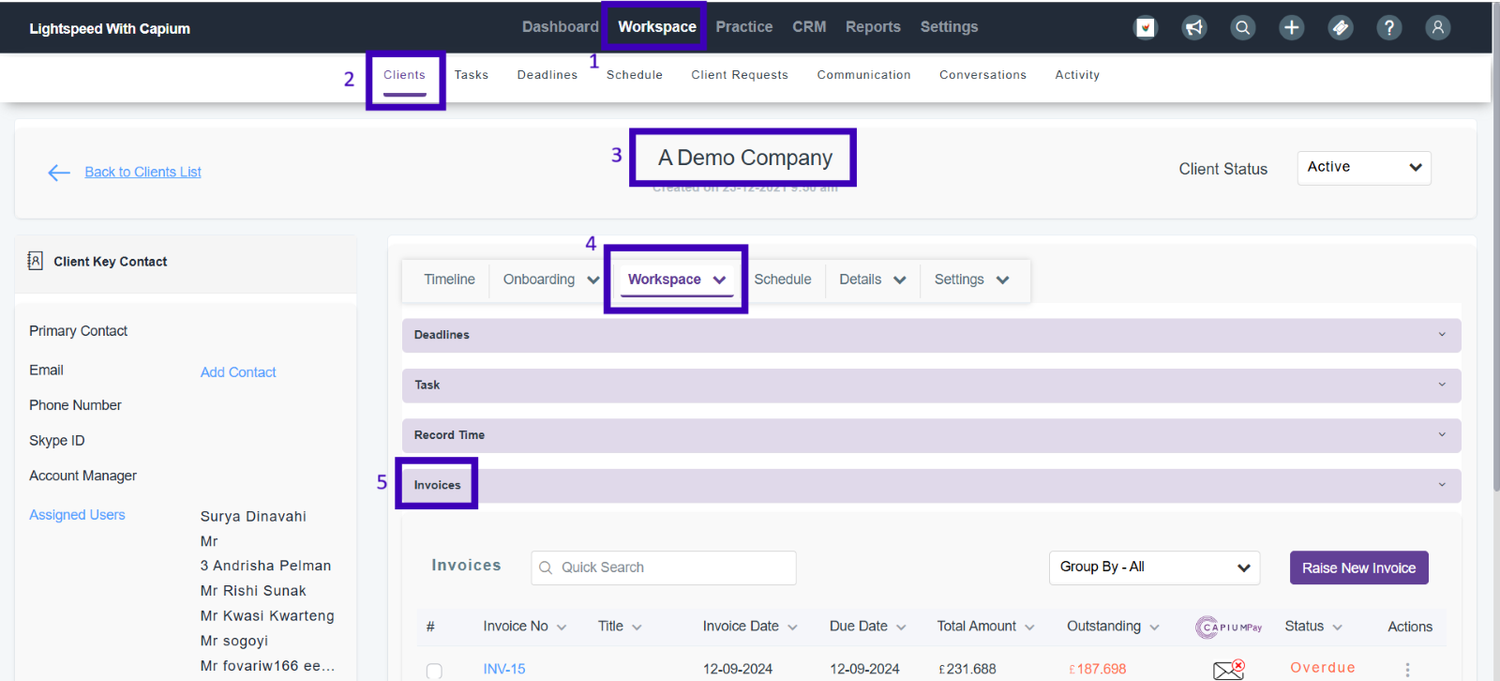
Task: Switch to the Conversations sub-tab
Action: coord(982,75)
